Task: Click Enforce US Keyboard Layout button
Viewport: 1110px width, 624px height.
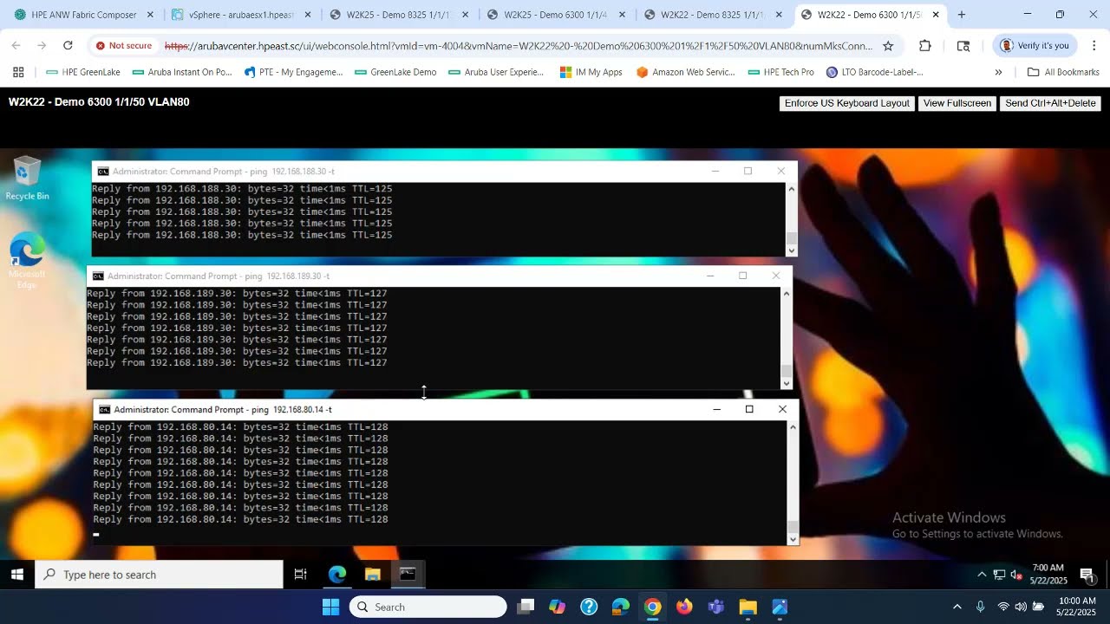Action: [x=846, y=103]
